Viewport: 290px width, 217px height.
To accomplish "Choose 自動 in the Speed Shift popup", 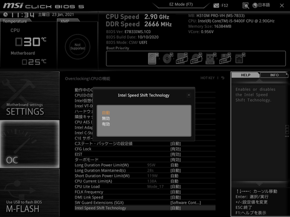I will point(106,113).
